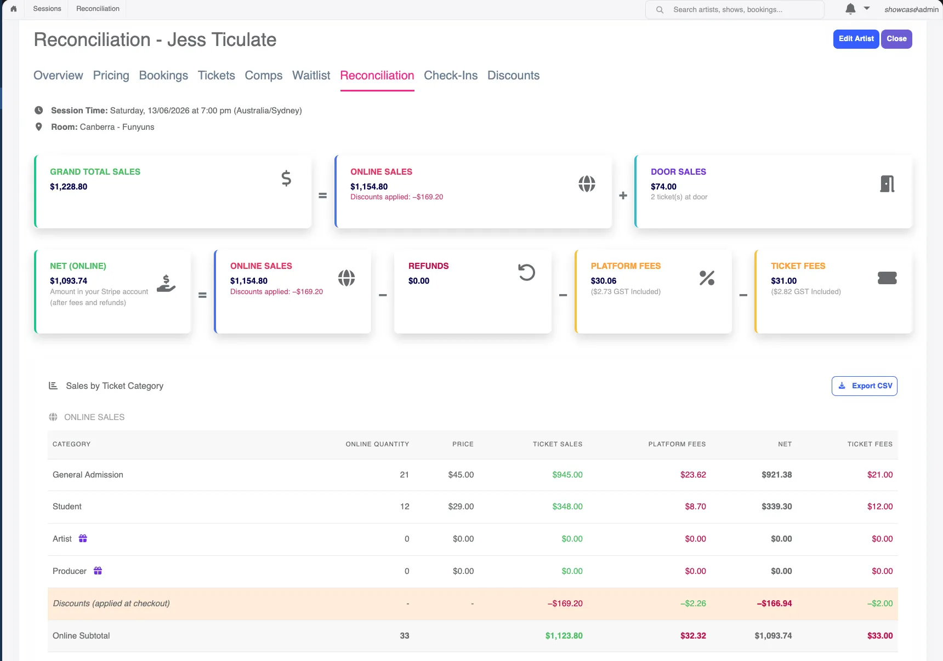Click the $74.00 door sales amount

663,187
